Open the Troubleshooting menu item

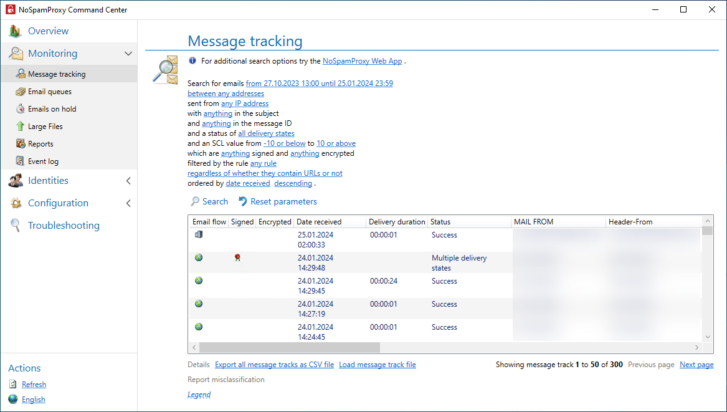pyautogui.click(x=64, y=226)
